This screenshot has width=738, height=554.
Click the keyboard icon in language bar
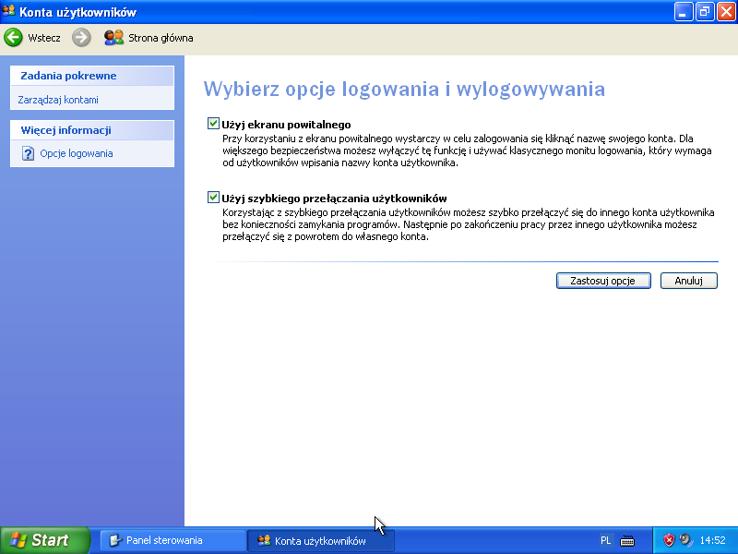coord(627,540)
